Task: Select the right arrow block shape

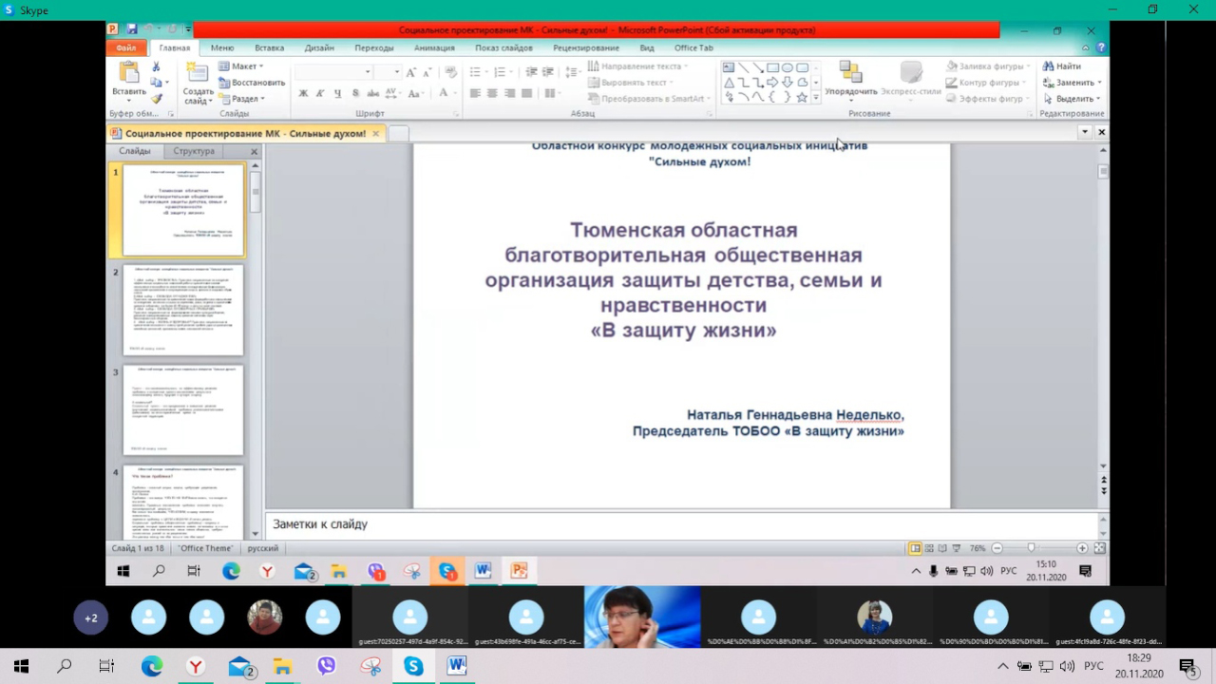Action: click(773, 83)
